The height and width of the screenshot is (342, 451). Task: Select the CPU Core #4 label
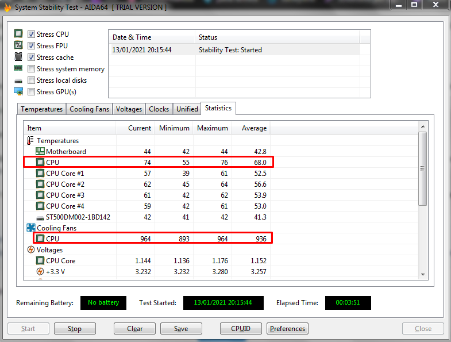click(65, 206)
